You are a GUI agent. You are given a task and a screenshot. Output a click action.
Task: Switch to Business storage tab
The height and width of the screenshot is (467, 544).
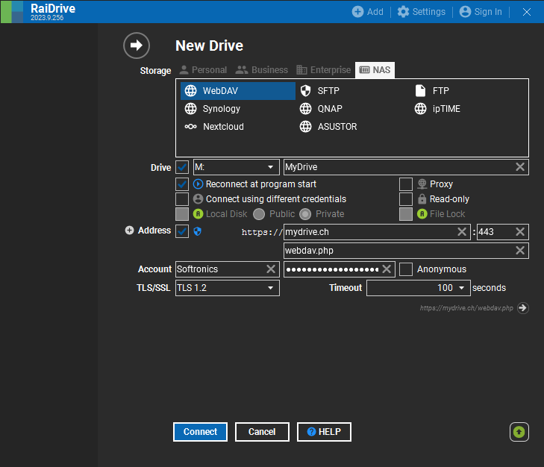pyautogui.click(x=262, y=70)
